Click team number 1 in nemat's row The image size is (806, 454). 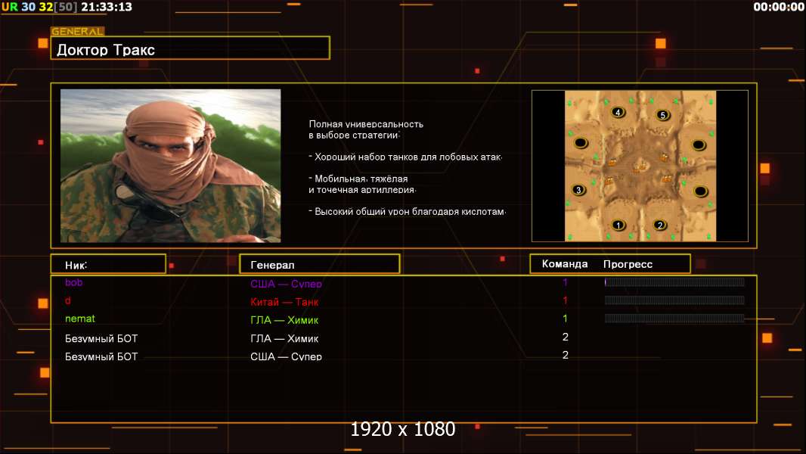pos(565,319)
